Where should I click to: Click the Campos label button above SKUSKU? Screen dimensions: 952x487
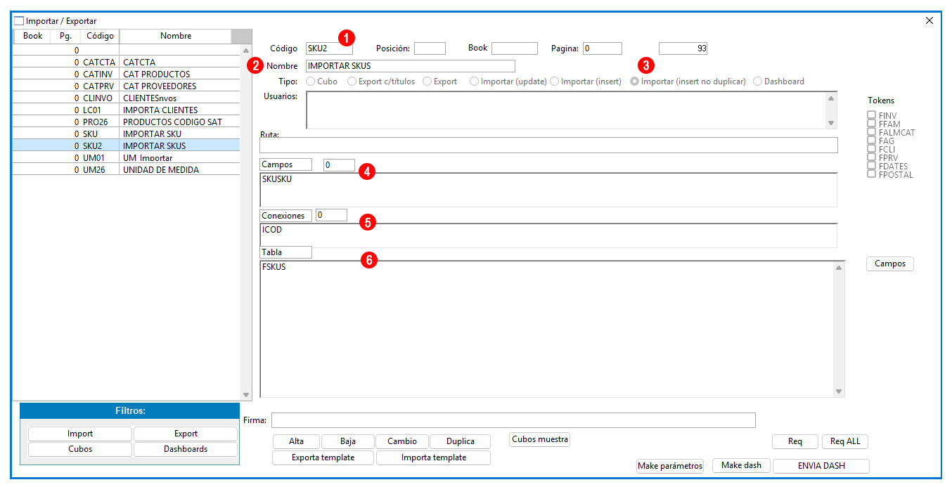tap(285, 164)
